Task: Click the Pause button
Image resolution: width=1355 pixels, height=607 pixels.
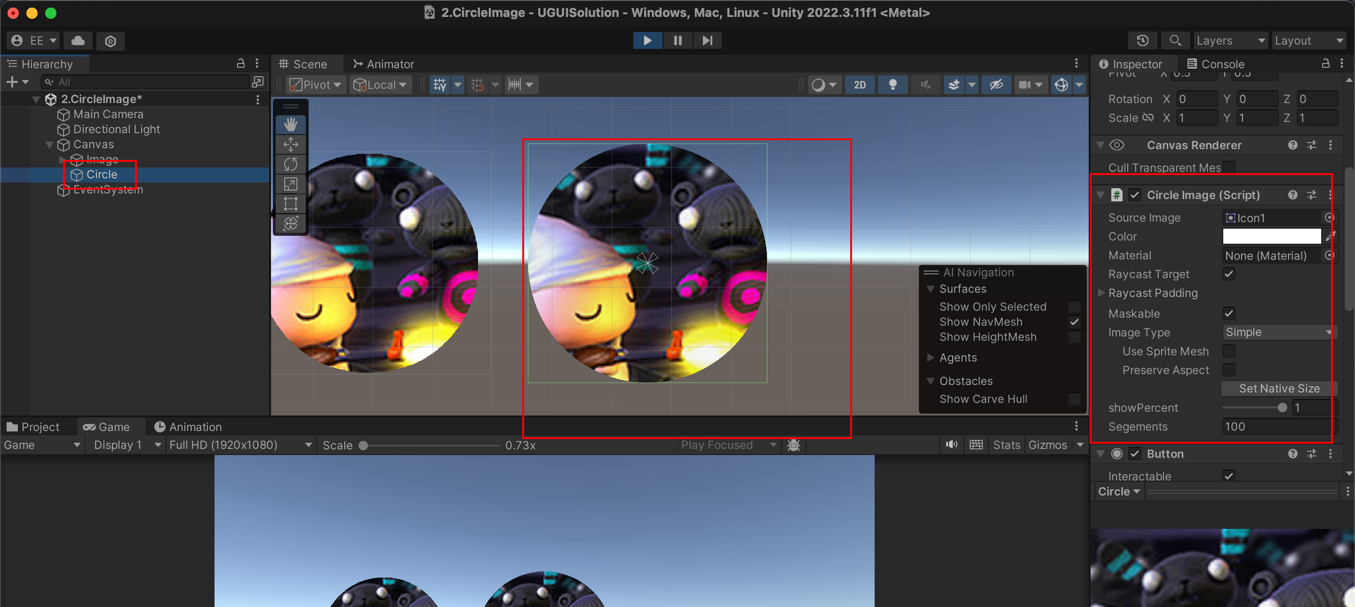Action: pos(677,40)
